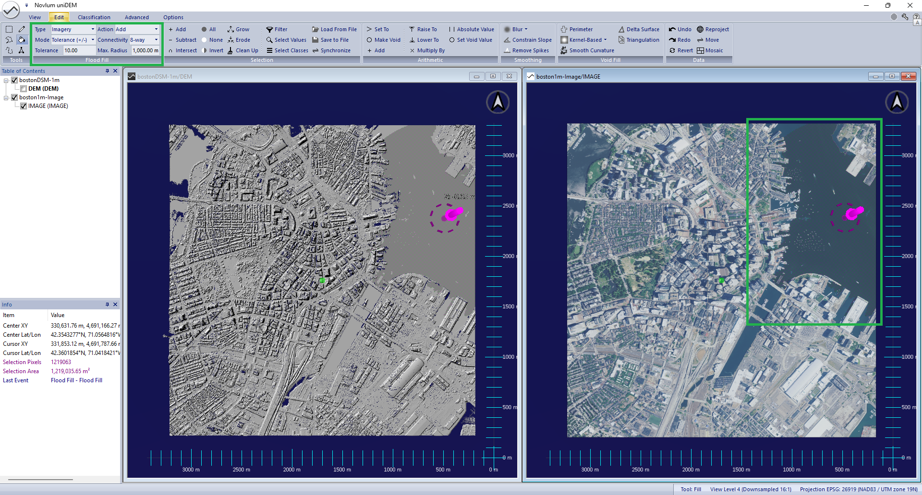Screen dimensions: 922x495
Task: Select the polyline selection tool
Action: click(9, 50)
